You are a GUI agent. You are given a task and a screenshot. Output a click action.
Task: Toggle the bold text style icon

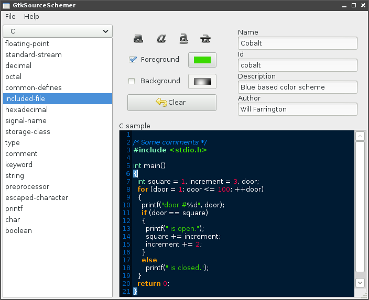[x=138, y=38]
